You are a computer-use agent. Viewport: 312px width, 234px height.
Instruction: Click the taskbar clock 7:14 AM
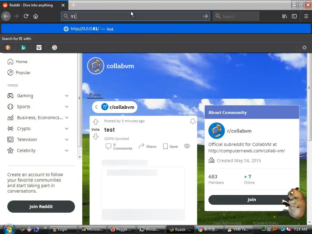pyautogui.click(x=300, y=229)
